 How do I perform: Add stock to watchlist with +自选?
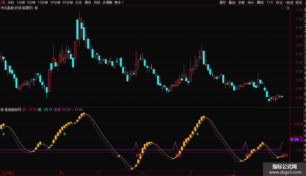289,2
